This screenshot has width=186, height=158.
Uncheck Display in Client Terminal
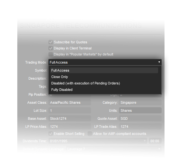pos(51,48)
